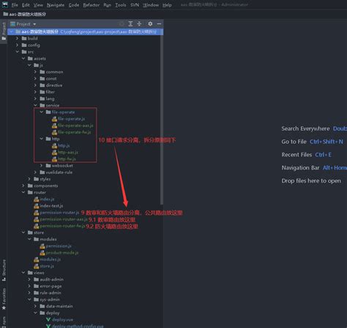Open the Refactor menu
Image resolution: width=347 pixels, height=328 pixels.
tap(91, 5)
